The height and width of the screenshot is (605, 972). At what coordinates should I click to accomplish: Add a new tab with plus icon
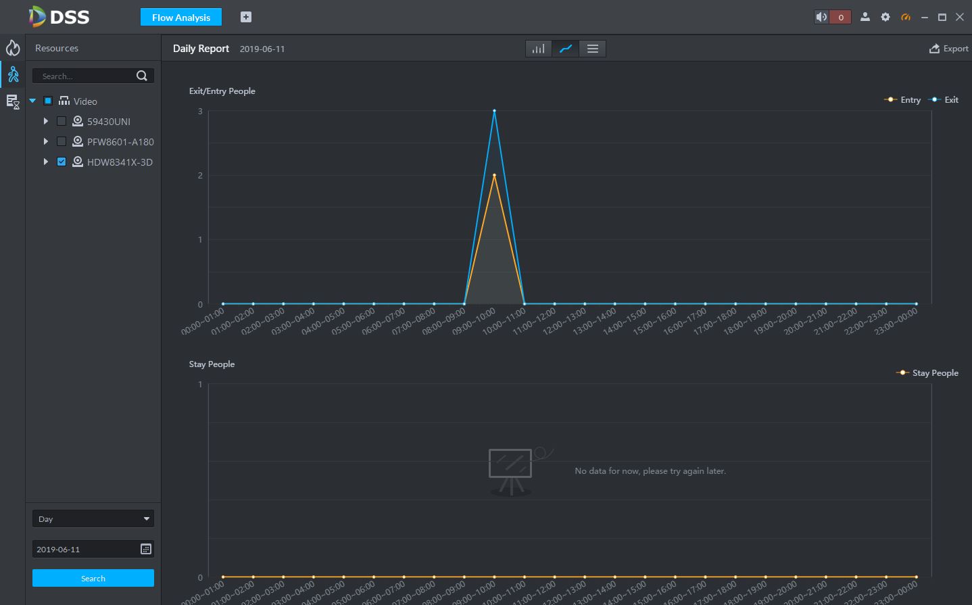click(x=246, y=17)
